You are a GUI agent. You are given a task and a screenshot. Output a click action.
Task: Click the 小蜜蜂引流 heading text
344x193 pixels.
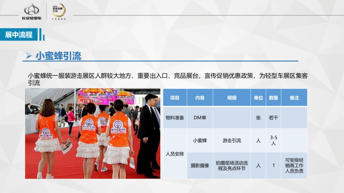[58, 56]
